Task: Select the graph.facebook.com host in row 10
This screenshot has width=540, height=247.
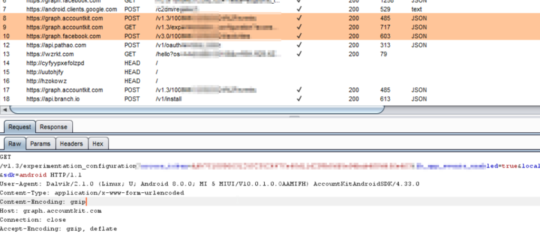Action: [63, 36]
